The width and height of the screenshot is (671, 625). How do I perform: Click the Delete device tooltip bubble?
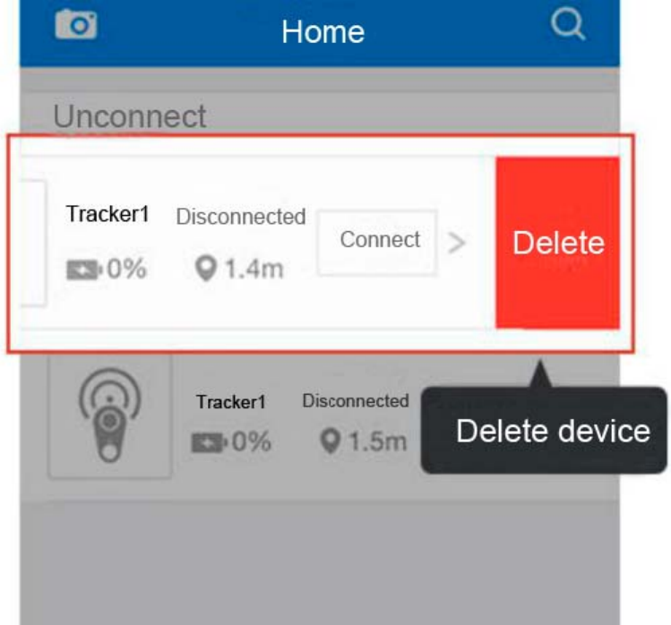coord(544,430)
